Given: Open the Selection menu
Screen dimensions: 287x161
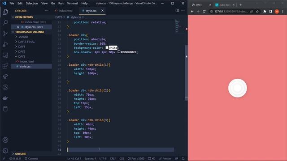Looking at the screenshot, I should pos(32,3).
